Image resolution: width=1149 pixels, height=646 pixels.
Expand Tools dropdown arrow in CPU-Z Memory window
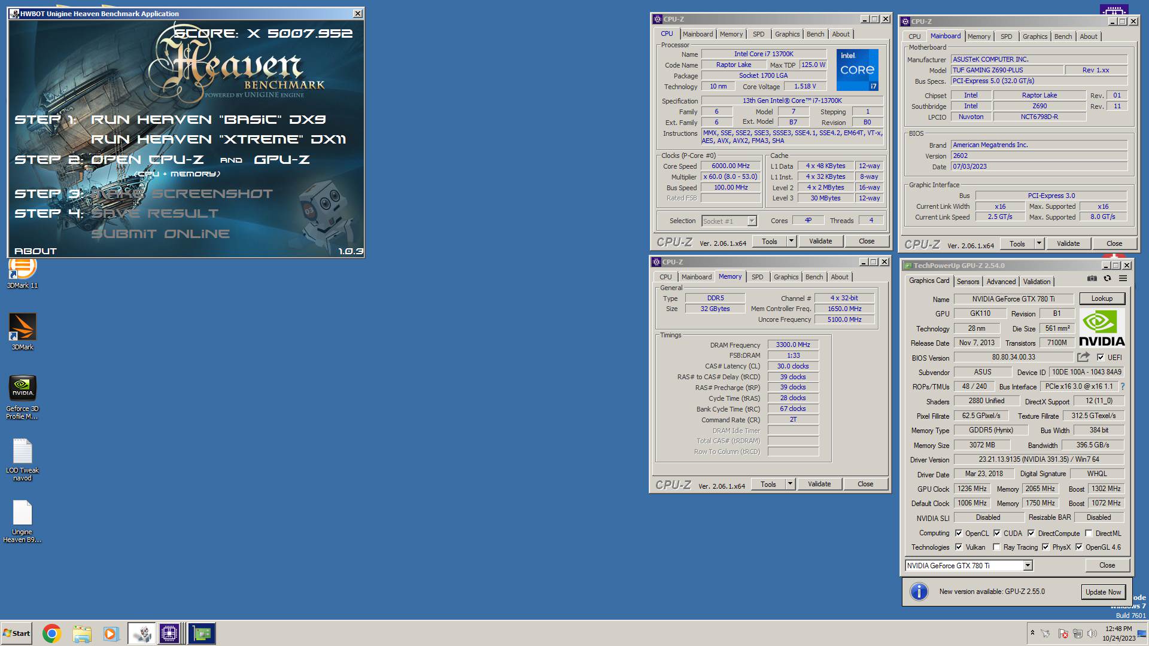click(x=790, y=484)
